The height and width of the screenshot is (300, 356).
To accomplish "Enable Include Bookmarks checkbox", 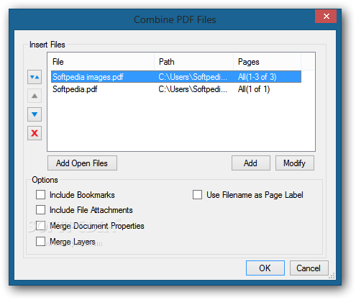I will [40, 195].
